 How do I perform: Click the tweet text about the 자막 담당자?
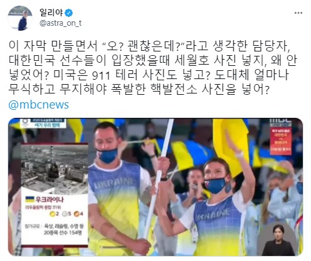(152, 68)
